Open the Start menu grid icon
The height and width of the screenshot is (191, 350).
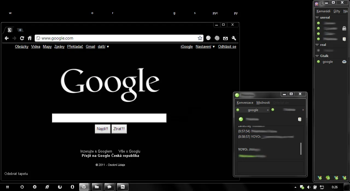(7, 187)
